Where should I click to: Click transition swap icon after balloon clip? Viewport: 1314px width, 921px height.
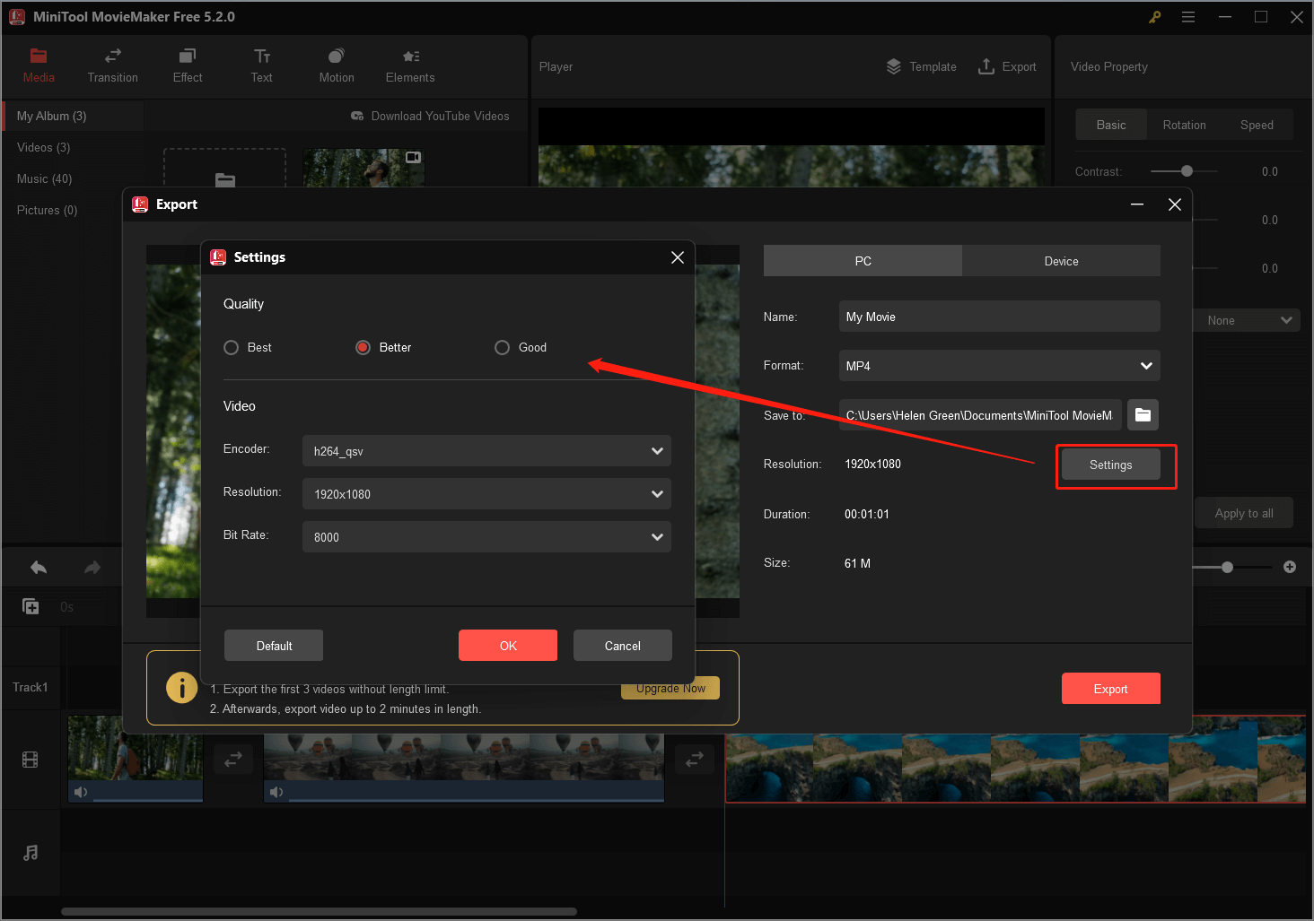click(695, 760)
